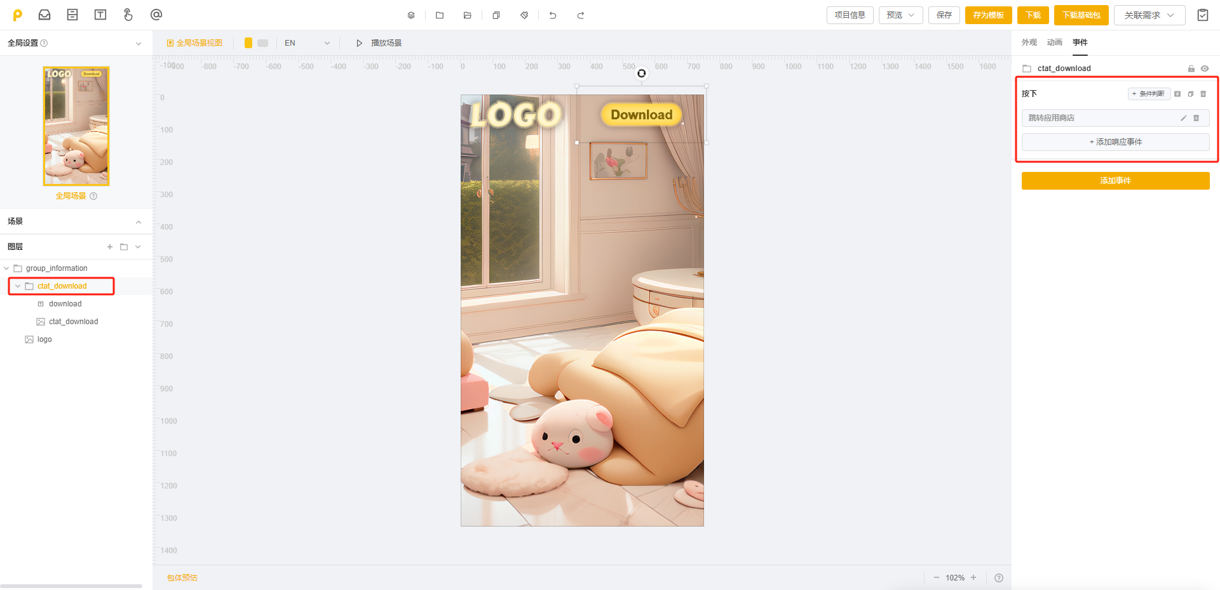Select the text tool icon in top toolbar
The width and height of the screenshot is (1220, 590).
tap(100, 15)
